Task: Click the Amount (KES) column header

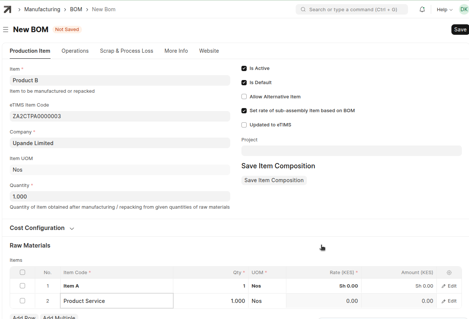Action: pos(399,273)
